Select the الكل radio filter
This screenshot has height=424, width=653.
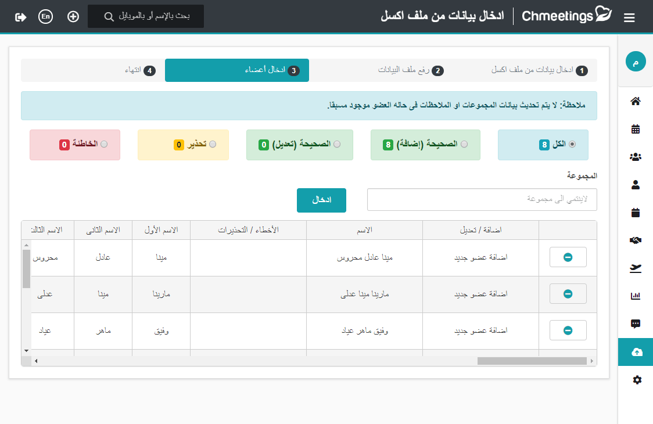point(572,144)
